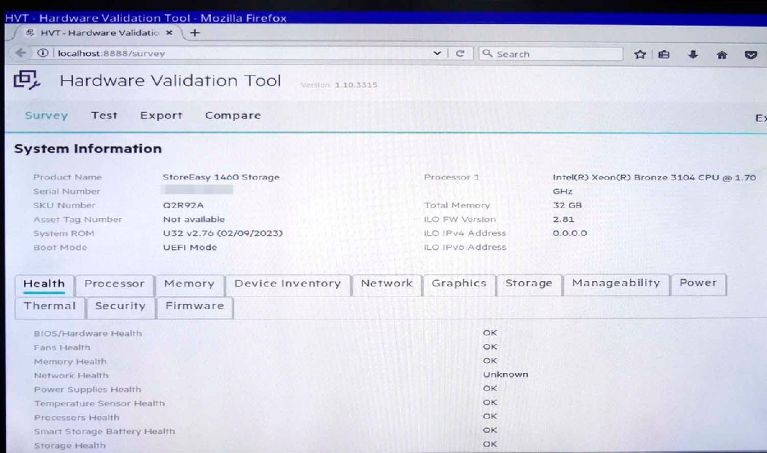Select the HVT - Hardware Validation browser tab

[97, 33]
